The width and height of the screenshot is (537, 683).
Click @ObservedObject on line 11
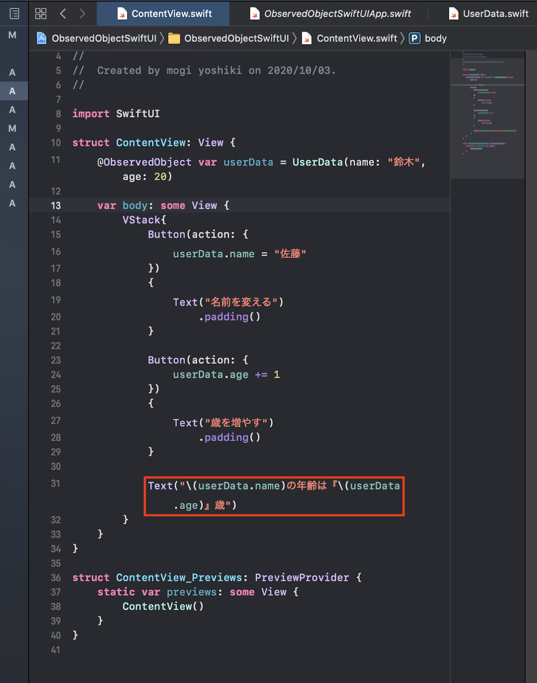144,162
